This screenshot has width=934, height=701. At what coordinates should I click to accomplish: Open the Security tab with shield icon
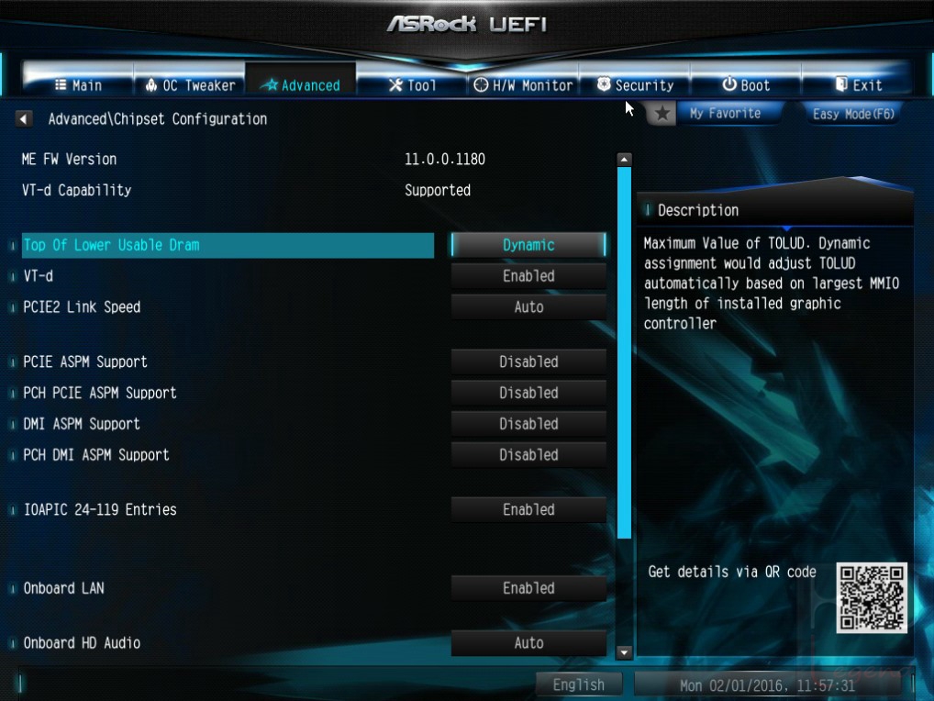tap(635, 85)
